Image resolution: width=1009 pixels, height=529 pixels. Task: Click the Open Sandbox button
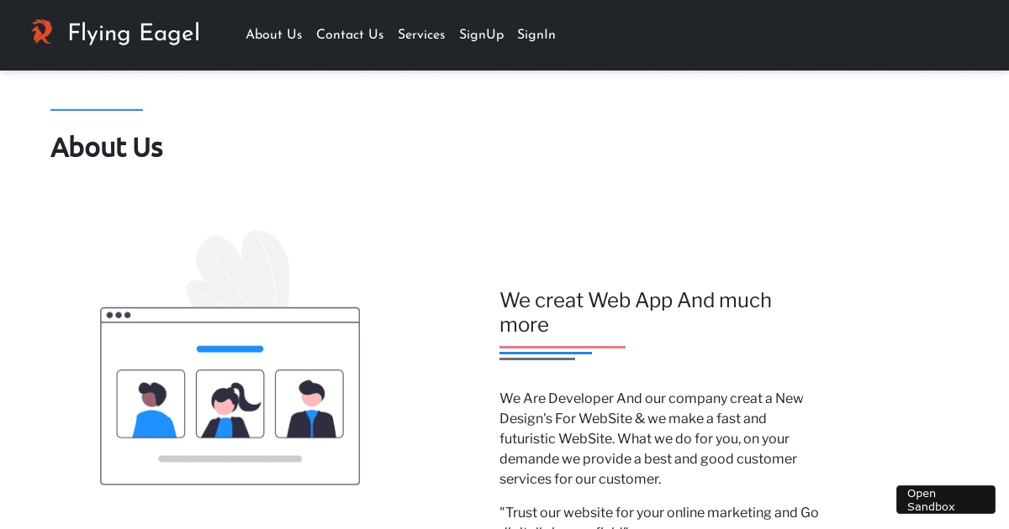click(946, 500)
